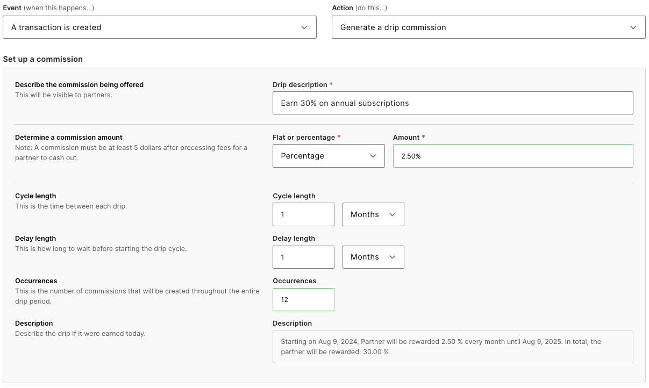Click the "Drip description *" field label
The width and height of the screenshot is (649, 388).
point(303,85)
